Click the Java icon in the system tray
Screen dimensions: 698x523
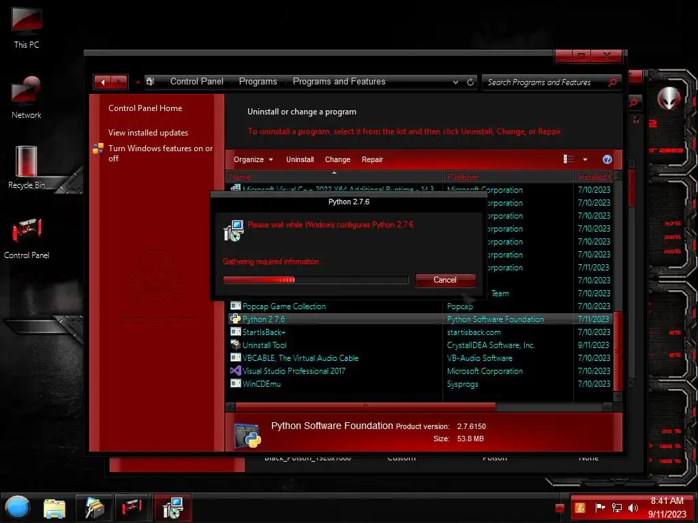[580, 508]
